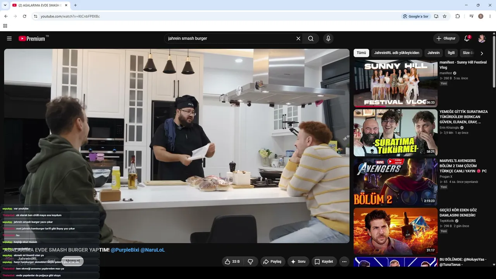Open a new browser tab
Screen dimensions: 496x279
[75, 5]
